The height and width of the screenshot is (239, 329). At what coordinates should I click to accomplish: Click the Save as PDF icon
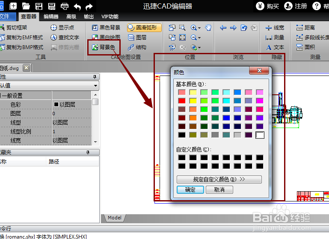(x=52, y=6)
